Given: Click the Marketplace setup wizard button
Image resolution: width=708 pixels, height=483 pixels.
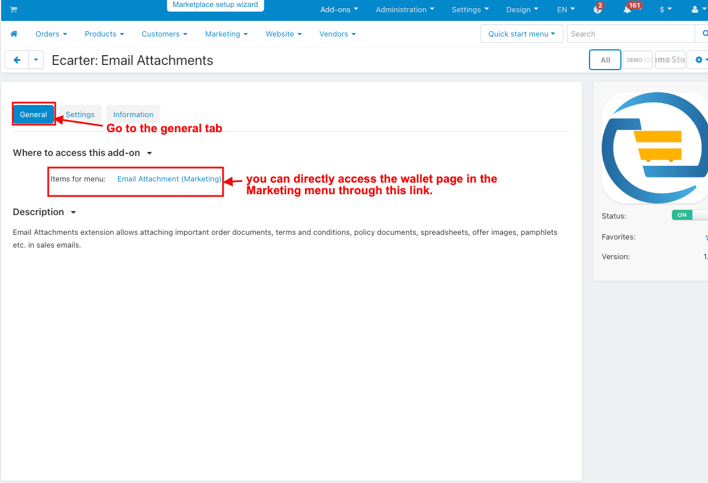Looking at the screenshot, I should 215,5.
